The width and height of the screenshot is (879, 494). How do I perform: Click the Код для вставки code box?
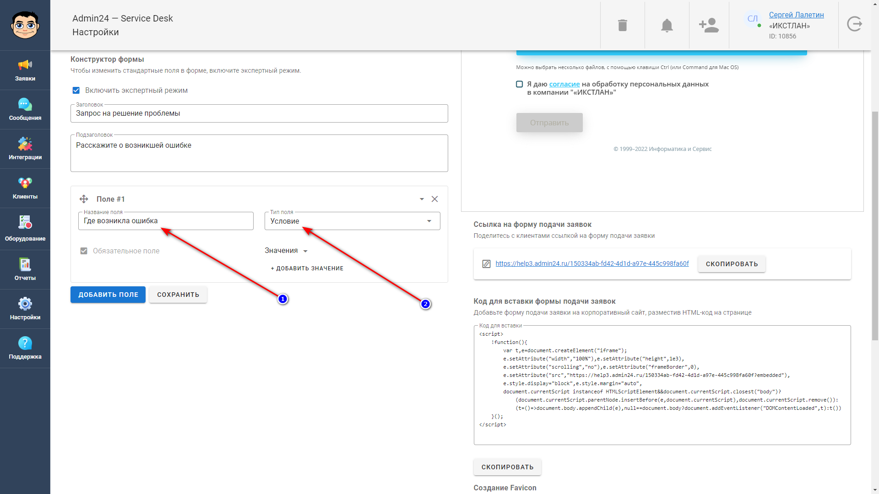[662, 385]
